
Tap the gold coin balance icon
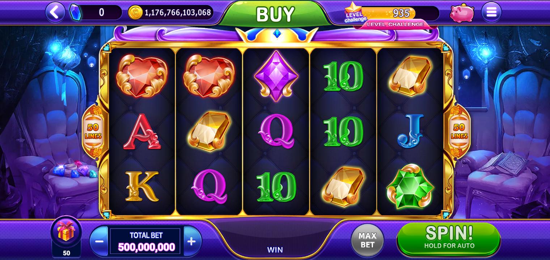135,12
